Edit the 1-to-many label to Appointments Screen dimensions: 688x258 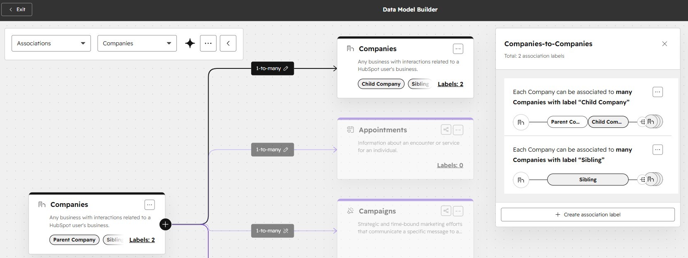point(272,150)
